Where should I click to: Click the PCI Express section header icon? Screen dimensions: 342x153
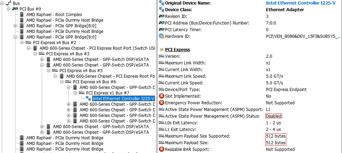(x=162, y=50)
